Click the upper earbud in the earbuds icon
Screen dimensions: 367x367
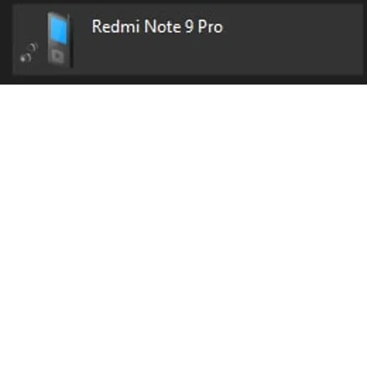pyautogui.click(x=32, y=48)
